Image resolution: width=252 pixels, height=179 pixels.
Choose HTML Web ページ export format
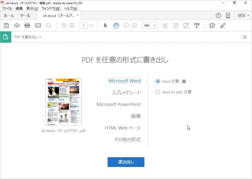click(x=123, y=128)
